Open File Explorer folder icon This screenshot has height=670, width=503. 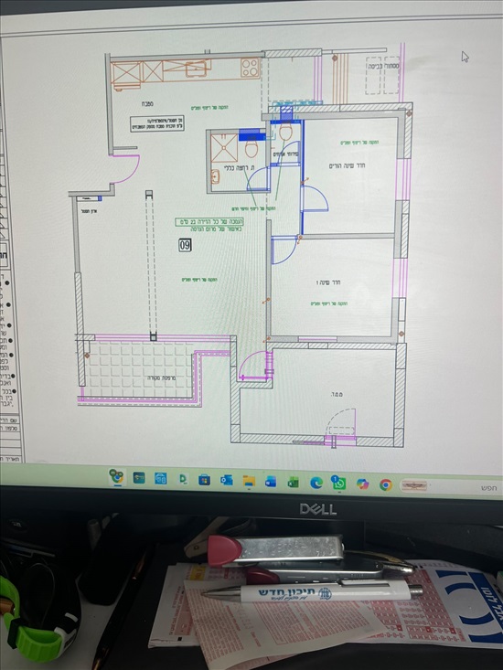click(249, 482)
